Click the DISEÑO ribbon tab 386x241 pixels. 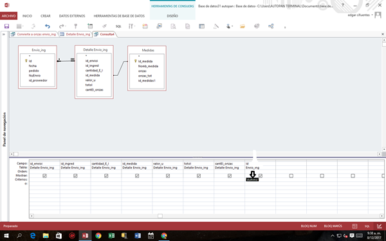[x=172, y=15]
